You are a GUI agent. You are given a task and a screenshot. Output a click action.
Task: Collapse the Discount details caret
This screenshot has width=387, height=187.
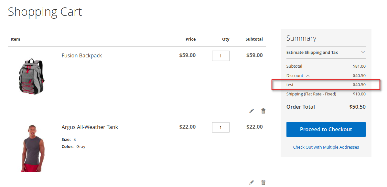coord(307,76)
